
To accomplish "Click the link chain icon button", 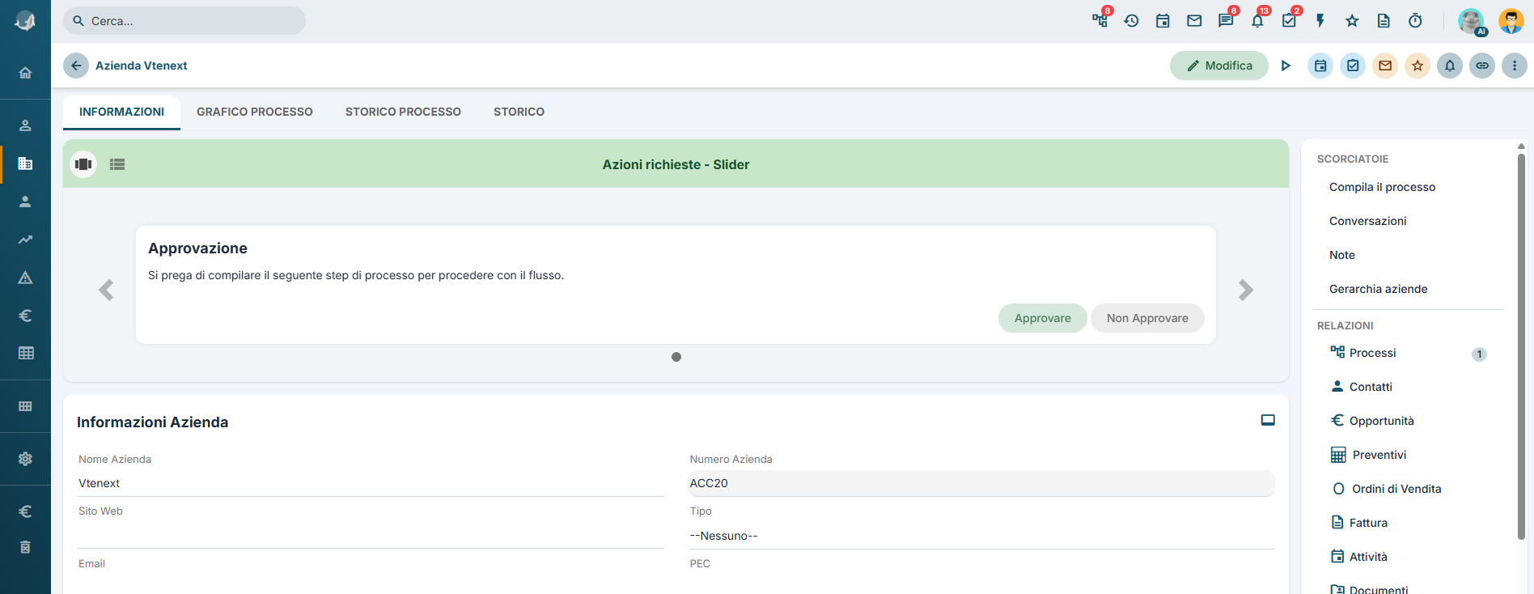I will (x=1482, y=66).
